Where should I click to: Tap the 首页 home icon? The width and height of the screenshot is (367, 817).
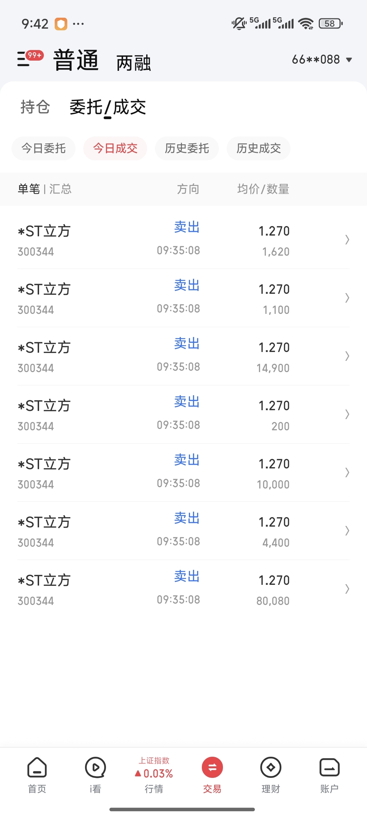click(37, 773)
